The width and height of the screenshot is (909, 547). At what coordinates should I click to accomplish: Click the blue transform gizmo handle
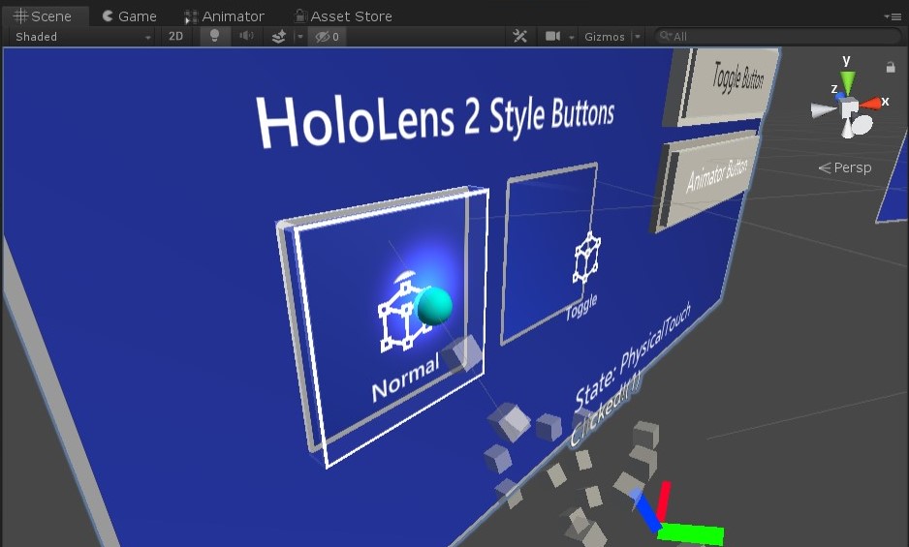(647, 510)
